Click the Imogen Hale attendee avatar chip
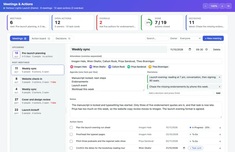This screenshot has height=152, width=235. pos(79,67)
